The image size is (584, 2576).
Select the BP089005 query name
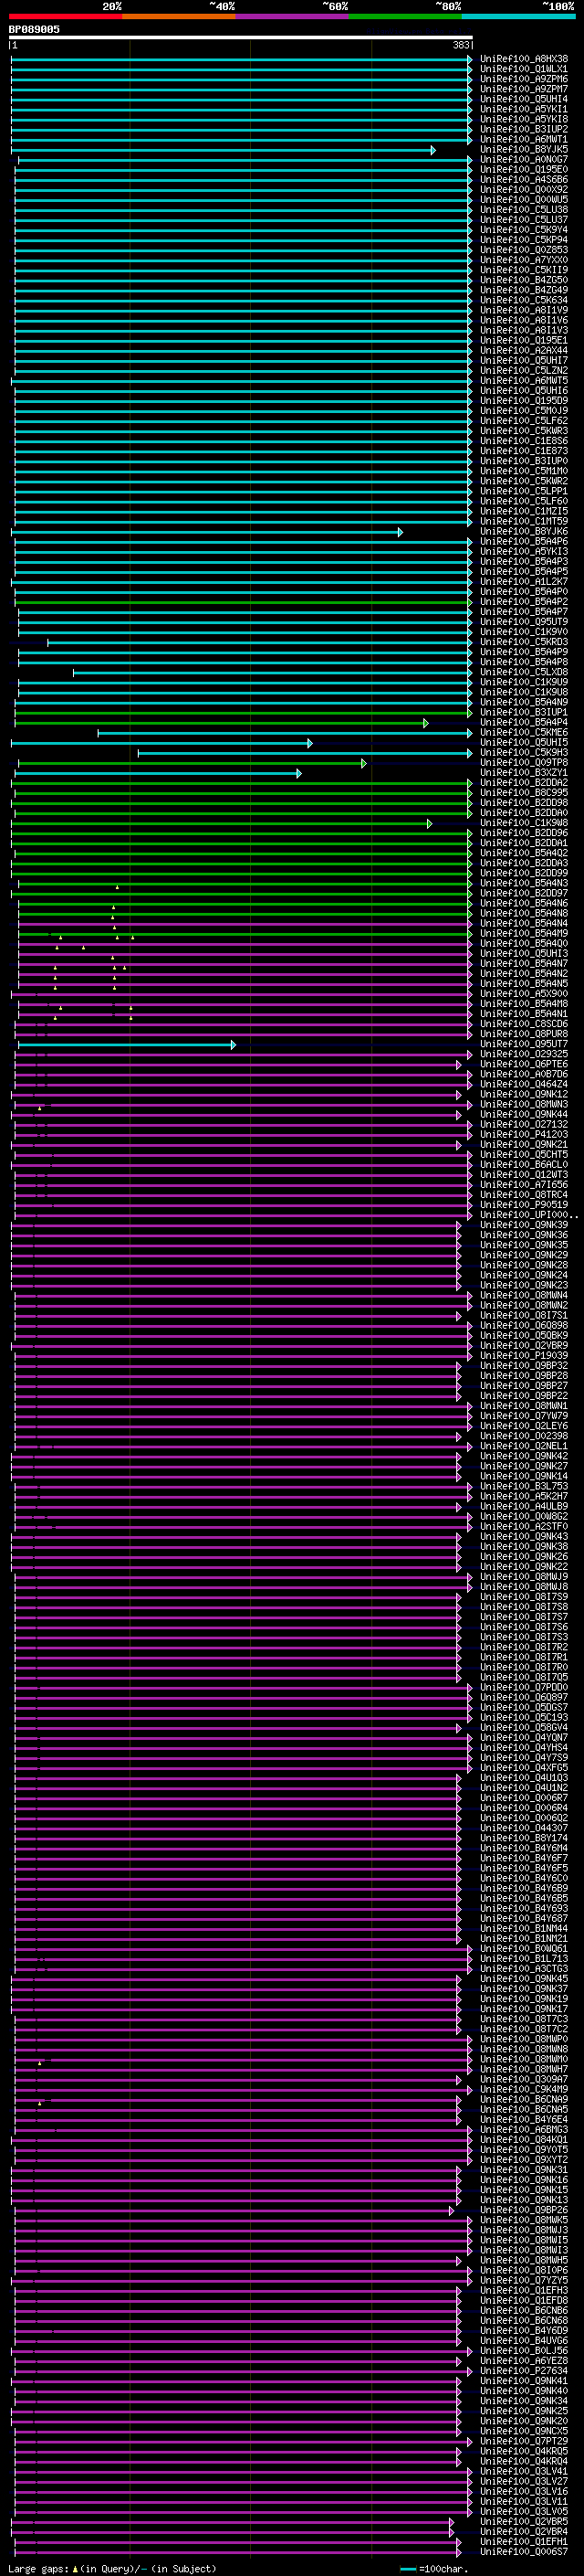tap(34, 30)
